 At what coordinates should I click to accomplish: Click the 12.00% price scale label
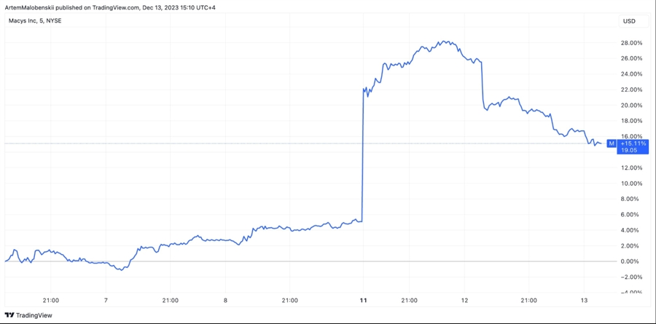click(630, 167)
